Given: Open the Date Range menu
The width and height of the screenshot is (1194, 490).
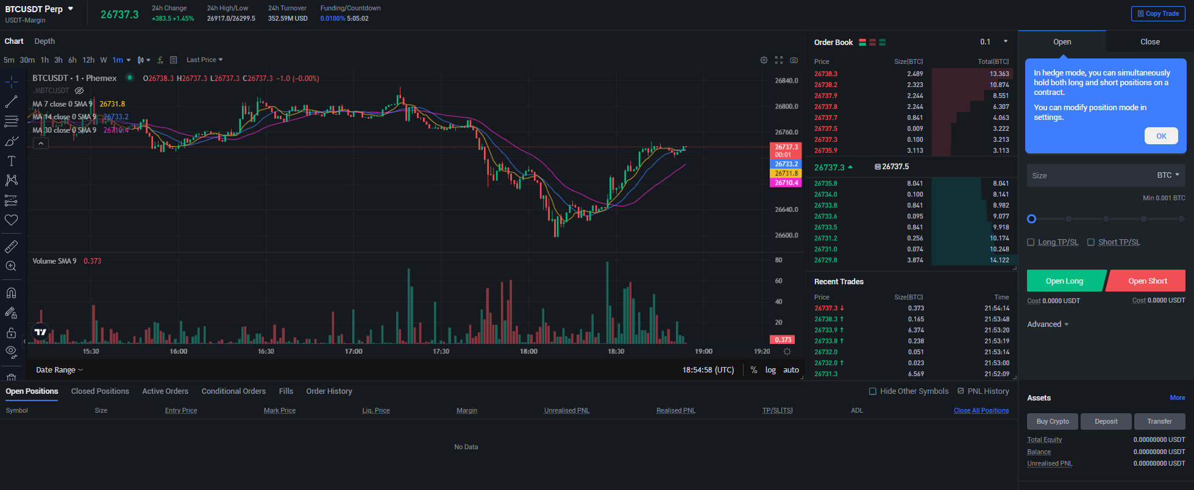Looking at the screenshot, I should click(59, 370).
